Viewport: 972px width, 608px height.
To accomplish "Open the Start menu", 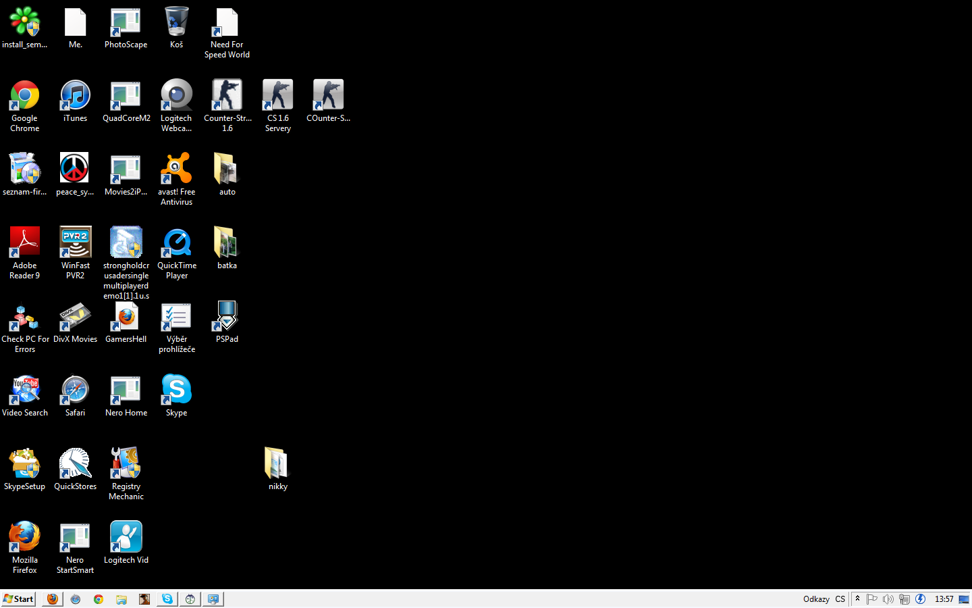I will pos(18,599).
